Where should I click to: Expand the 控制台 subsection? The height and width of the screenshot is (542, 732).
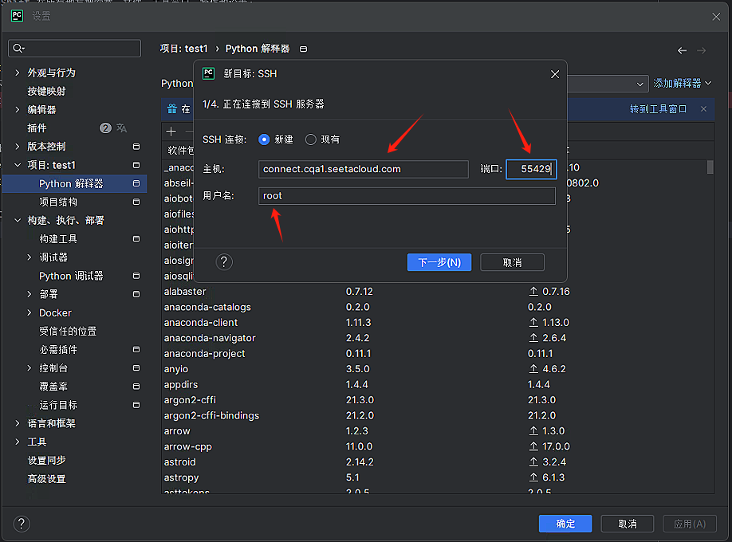pos(29,368)
